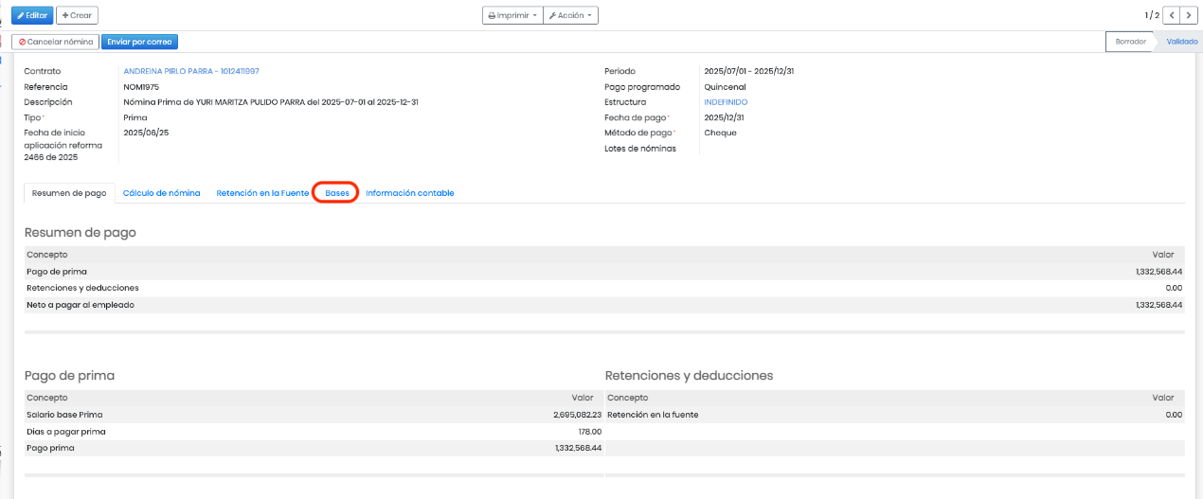This screenshot has width=1203, height=499.
Task: Click the Crear plus button
Action: pyautogui.click(x=77, y=15)
